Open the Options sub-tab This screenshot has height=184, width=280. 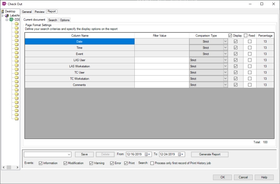click(65, 20)
